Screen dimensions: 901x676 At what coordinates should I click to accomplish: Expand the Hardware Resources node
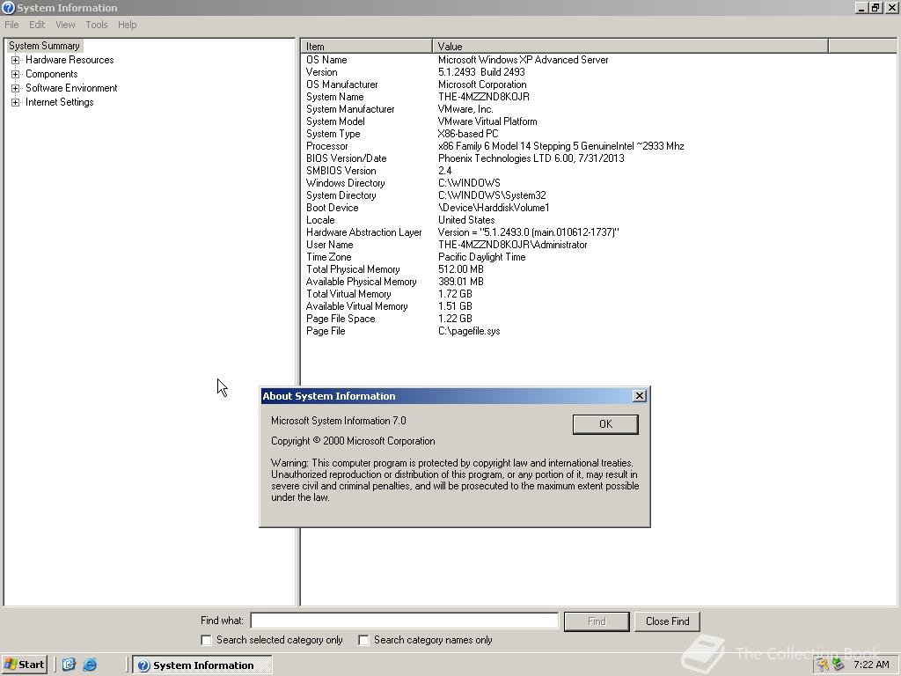[16, 60]
